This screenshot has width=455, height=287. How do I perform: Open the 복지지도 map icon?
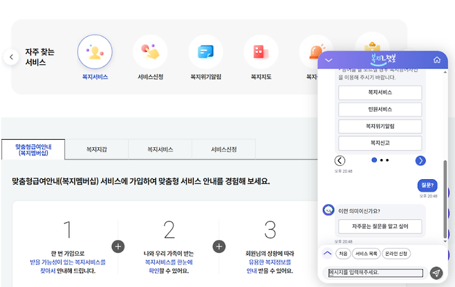pyautogui.click(x=261, y=52)
